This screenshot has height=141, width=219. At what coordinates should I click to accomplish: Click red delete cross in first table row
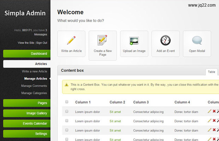pyautogui.click(x=214, y=111)
